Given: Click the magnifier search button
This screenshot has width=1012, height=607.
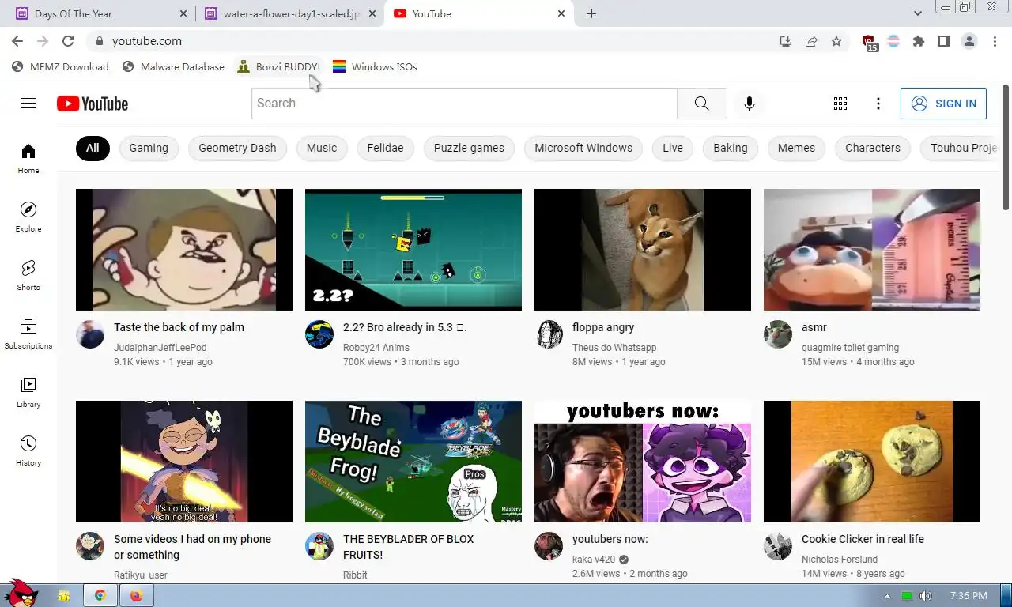Looking at the screenshot, I should pyautogui.click(x=702, y=104).
